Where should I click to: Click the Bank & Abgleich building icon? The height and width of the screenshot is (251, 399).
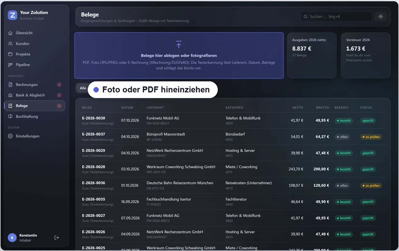(10, 95)
